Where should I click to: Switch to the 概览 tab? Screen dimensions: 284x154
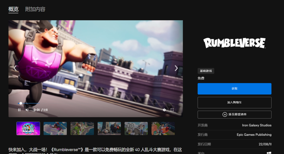pos(13,9)
